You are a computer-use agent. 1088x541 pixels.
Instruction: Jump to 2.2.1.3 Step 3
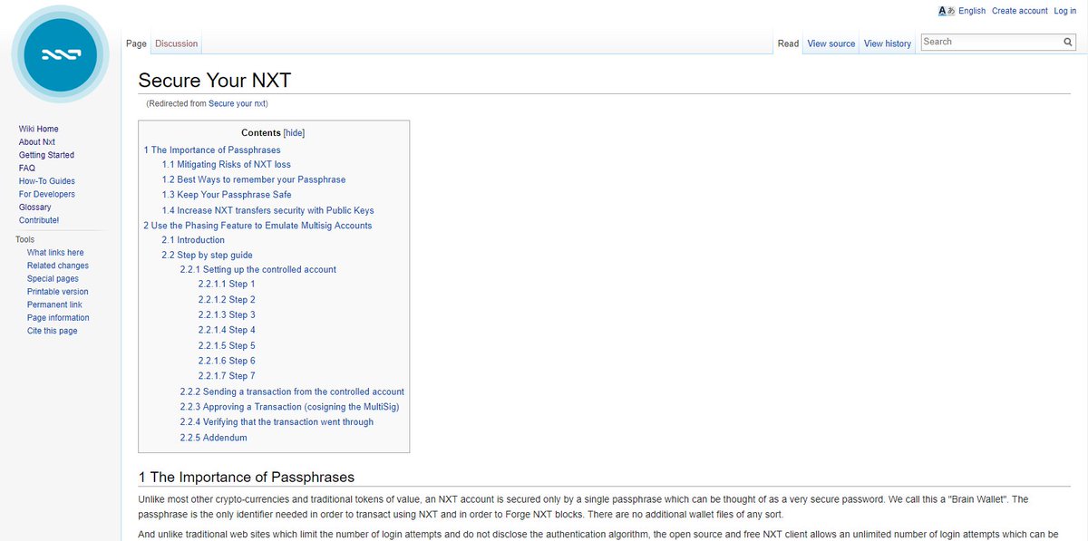[x=227, y=315]
